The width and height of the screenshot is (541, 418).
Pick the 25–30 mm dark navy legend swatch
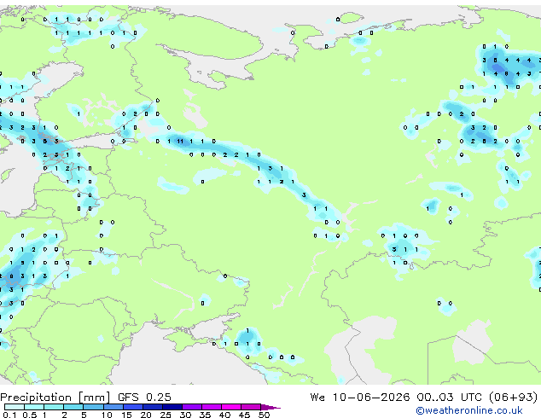[x=172, y=407]
